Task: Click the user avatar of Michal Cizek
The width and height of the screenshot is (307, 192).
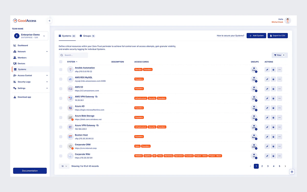Action: tap(288, 21)
